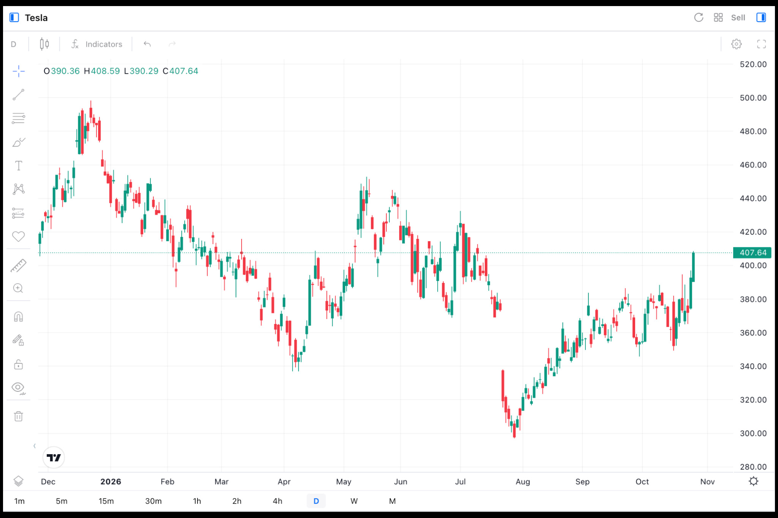
Task: Collapse the drawing toolbar arrow
Action: pyautogui.click(x=35, y=446)
